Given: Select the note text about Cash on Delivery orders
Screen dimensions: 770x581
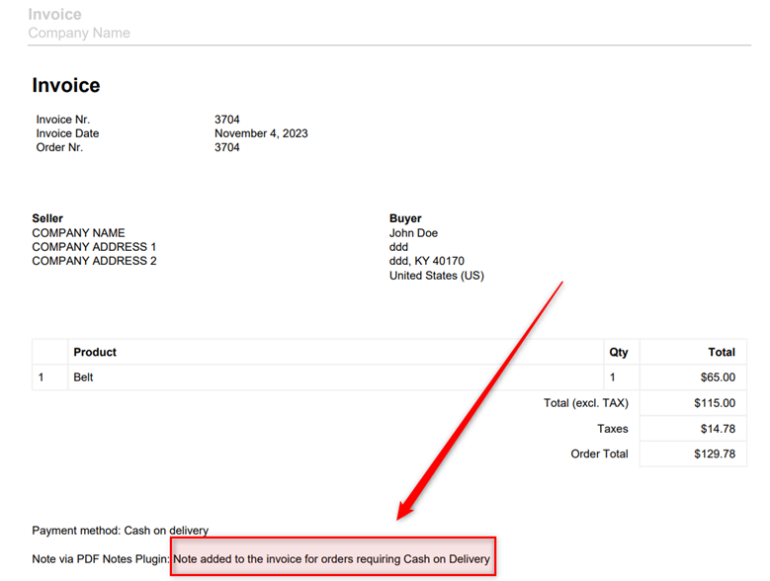Looking at the screenshot, I should (331, 559).
